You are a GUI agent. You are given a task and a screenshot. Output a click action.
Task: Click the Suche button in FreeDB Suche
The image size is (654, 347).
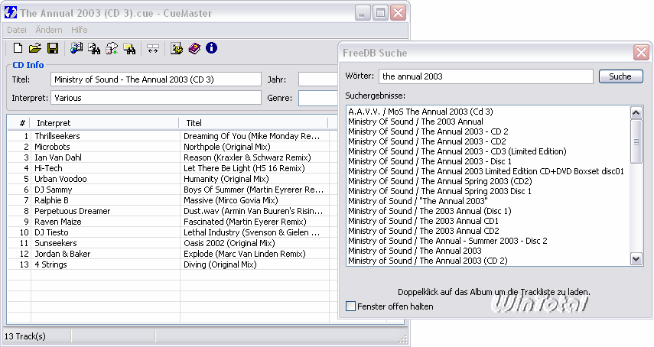coord(620,76)
